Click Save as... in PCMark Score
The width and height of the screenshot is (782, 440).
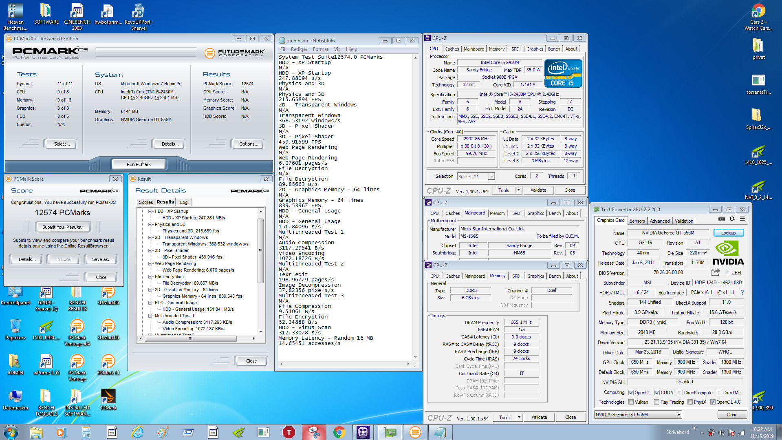point(101,259)
